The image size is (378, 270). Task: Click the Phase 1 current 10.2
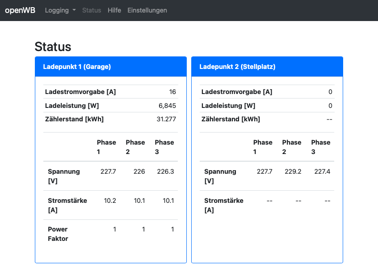pyautogui.click(x=110, y=201)
